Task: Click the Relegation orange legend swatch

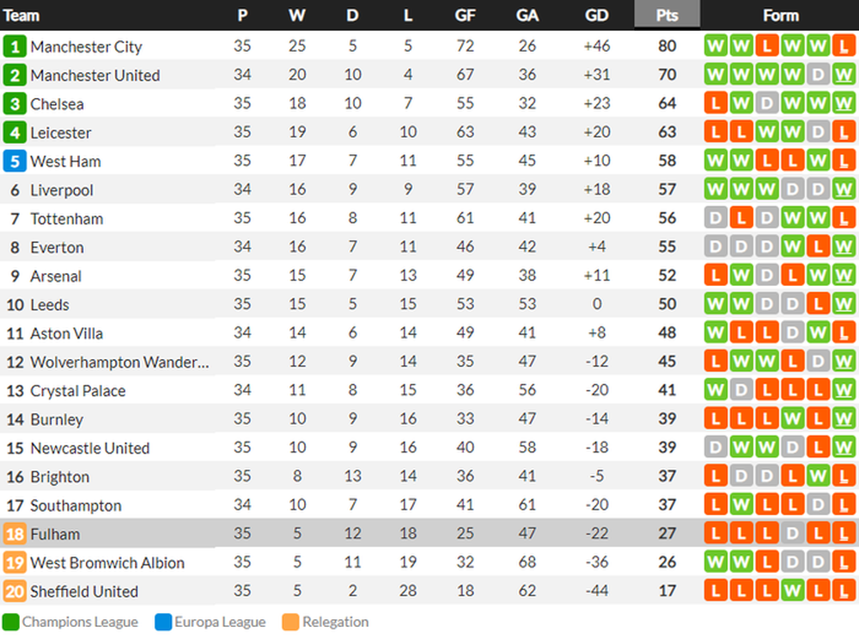Action: pyautogui.click(x=290, y=622)
